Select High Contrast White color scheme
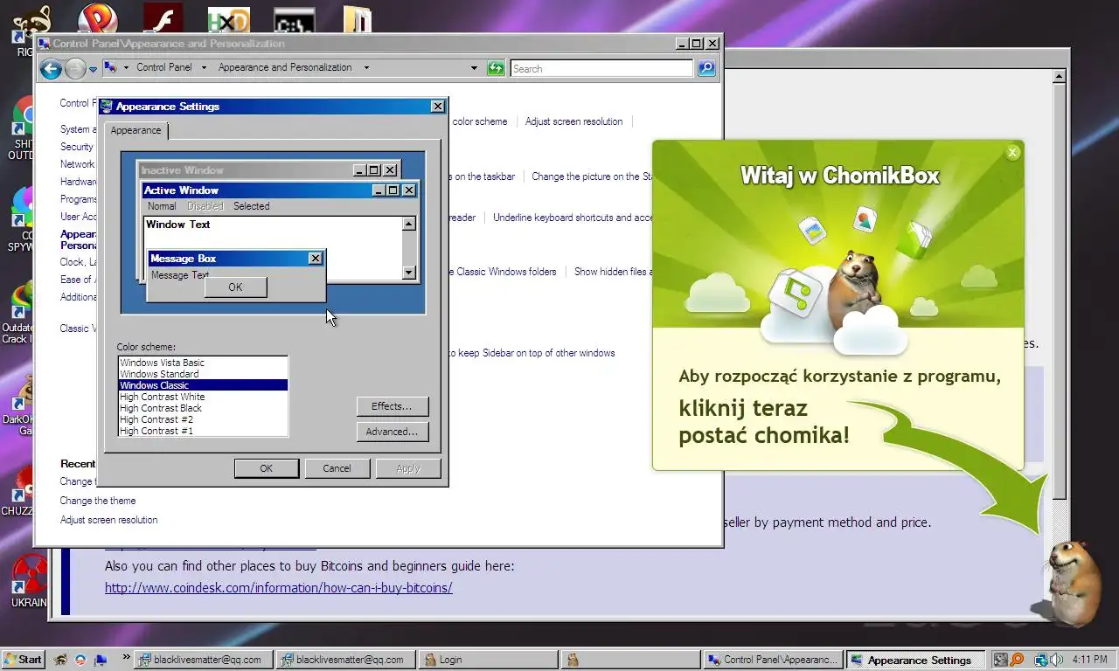The width and height of the screenshot is (1119, 671). pos(203,397)
